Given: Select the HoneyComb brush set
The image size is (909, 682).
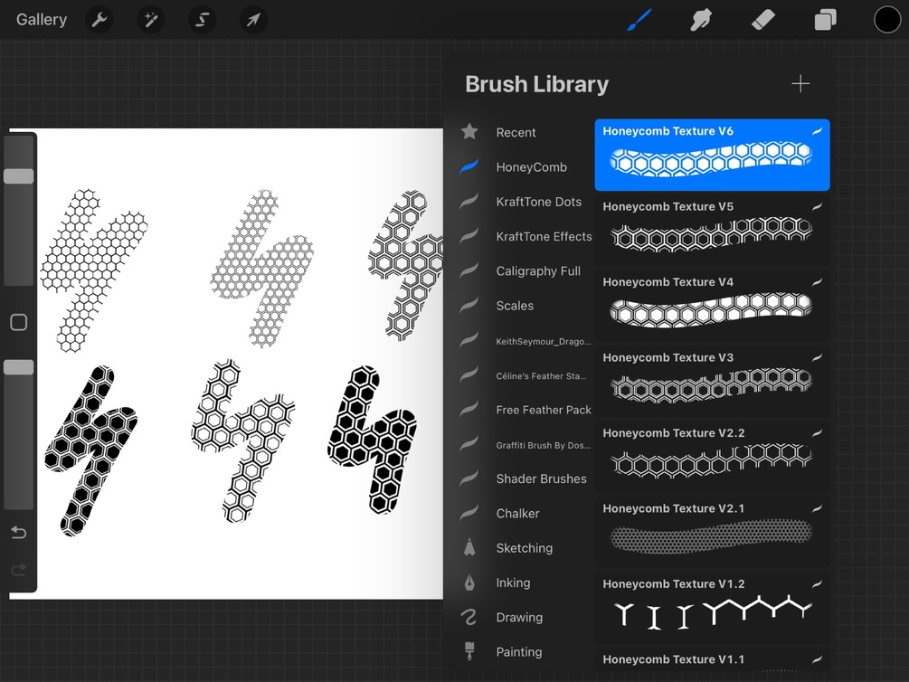Looking at the screenshot, I should tap(531, 167).
